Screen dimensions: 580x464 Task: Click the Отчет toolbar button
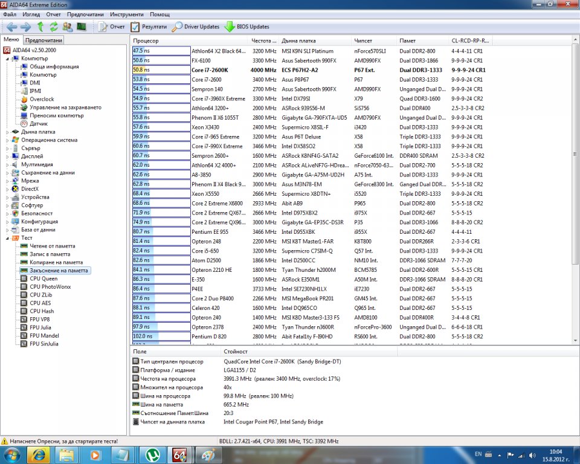[x=111, y=27]
